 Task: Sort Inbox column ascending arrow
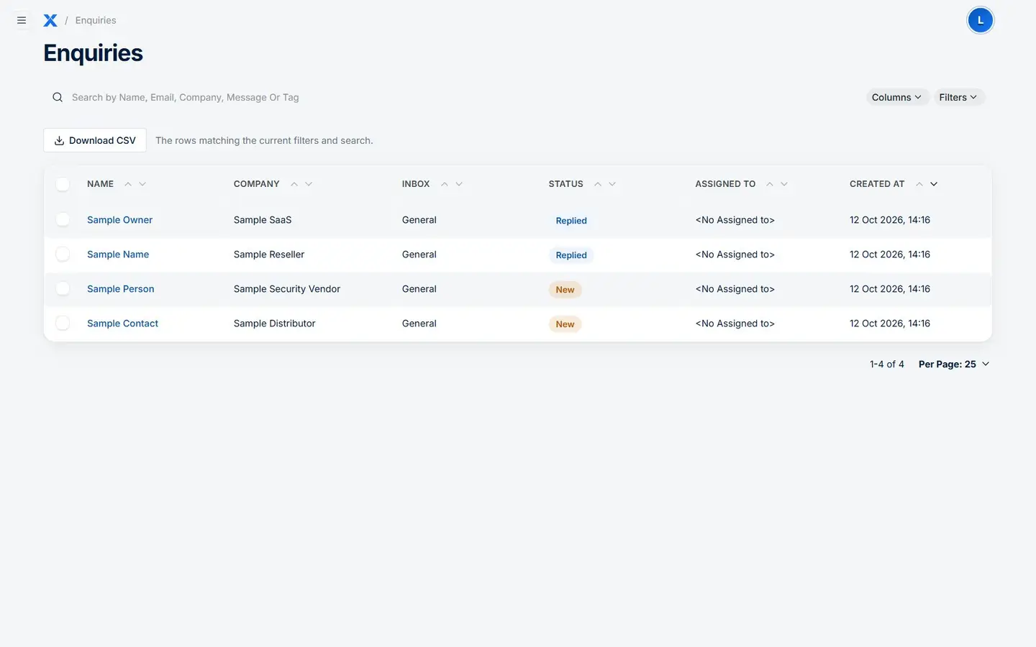pos(445,184)
